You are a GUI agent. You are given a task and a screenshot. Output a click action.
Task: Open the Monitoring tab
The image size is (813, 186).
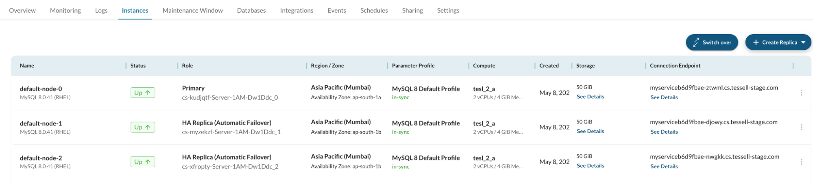(x=65, y=11)
